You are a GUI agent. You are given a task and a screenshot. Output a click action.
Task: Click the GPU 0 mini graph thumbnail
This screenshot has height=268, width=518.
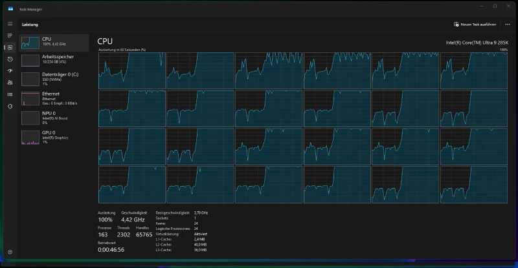[x=30, y=138]
